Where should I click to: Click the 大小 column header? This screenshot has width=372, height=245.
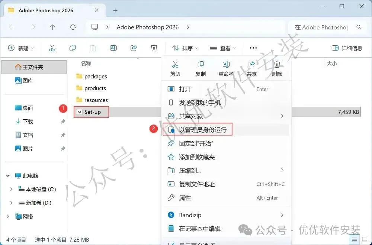pos(332,63)
